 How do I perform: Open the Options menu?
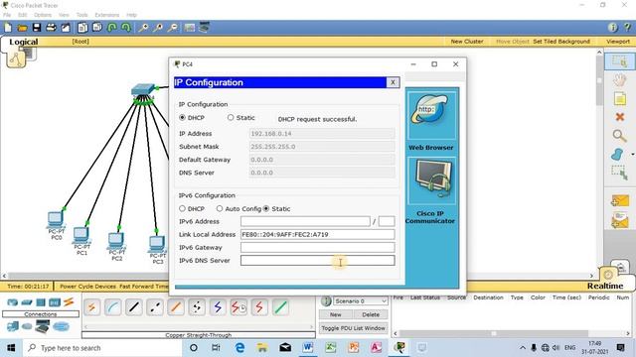[x=43, y=15]
